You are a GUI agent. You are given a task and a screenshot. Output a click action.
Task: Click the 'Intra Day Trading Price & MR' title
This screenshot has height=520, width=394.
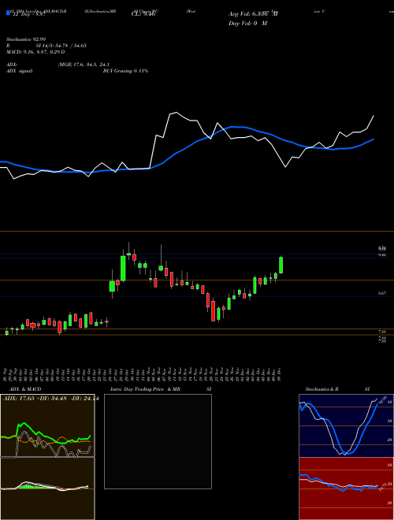145,389
